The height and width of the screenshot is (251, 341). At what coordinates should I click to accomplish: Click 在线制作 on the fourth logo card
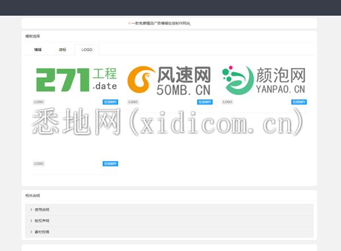[110, 164]
